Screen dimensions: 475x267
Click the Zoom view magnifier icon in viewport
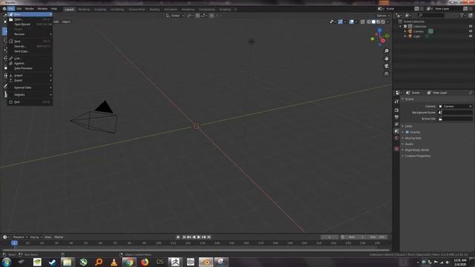387,51
